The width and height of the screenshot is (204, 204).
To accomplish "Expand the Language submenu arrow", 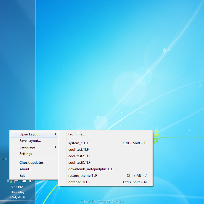I will pyautogui.click(x=56, y=147).
